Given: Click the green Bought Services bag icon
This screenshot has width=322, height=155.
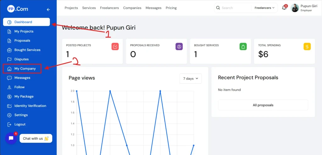Looking at the screenshot, I should click(x=243, y=47).
